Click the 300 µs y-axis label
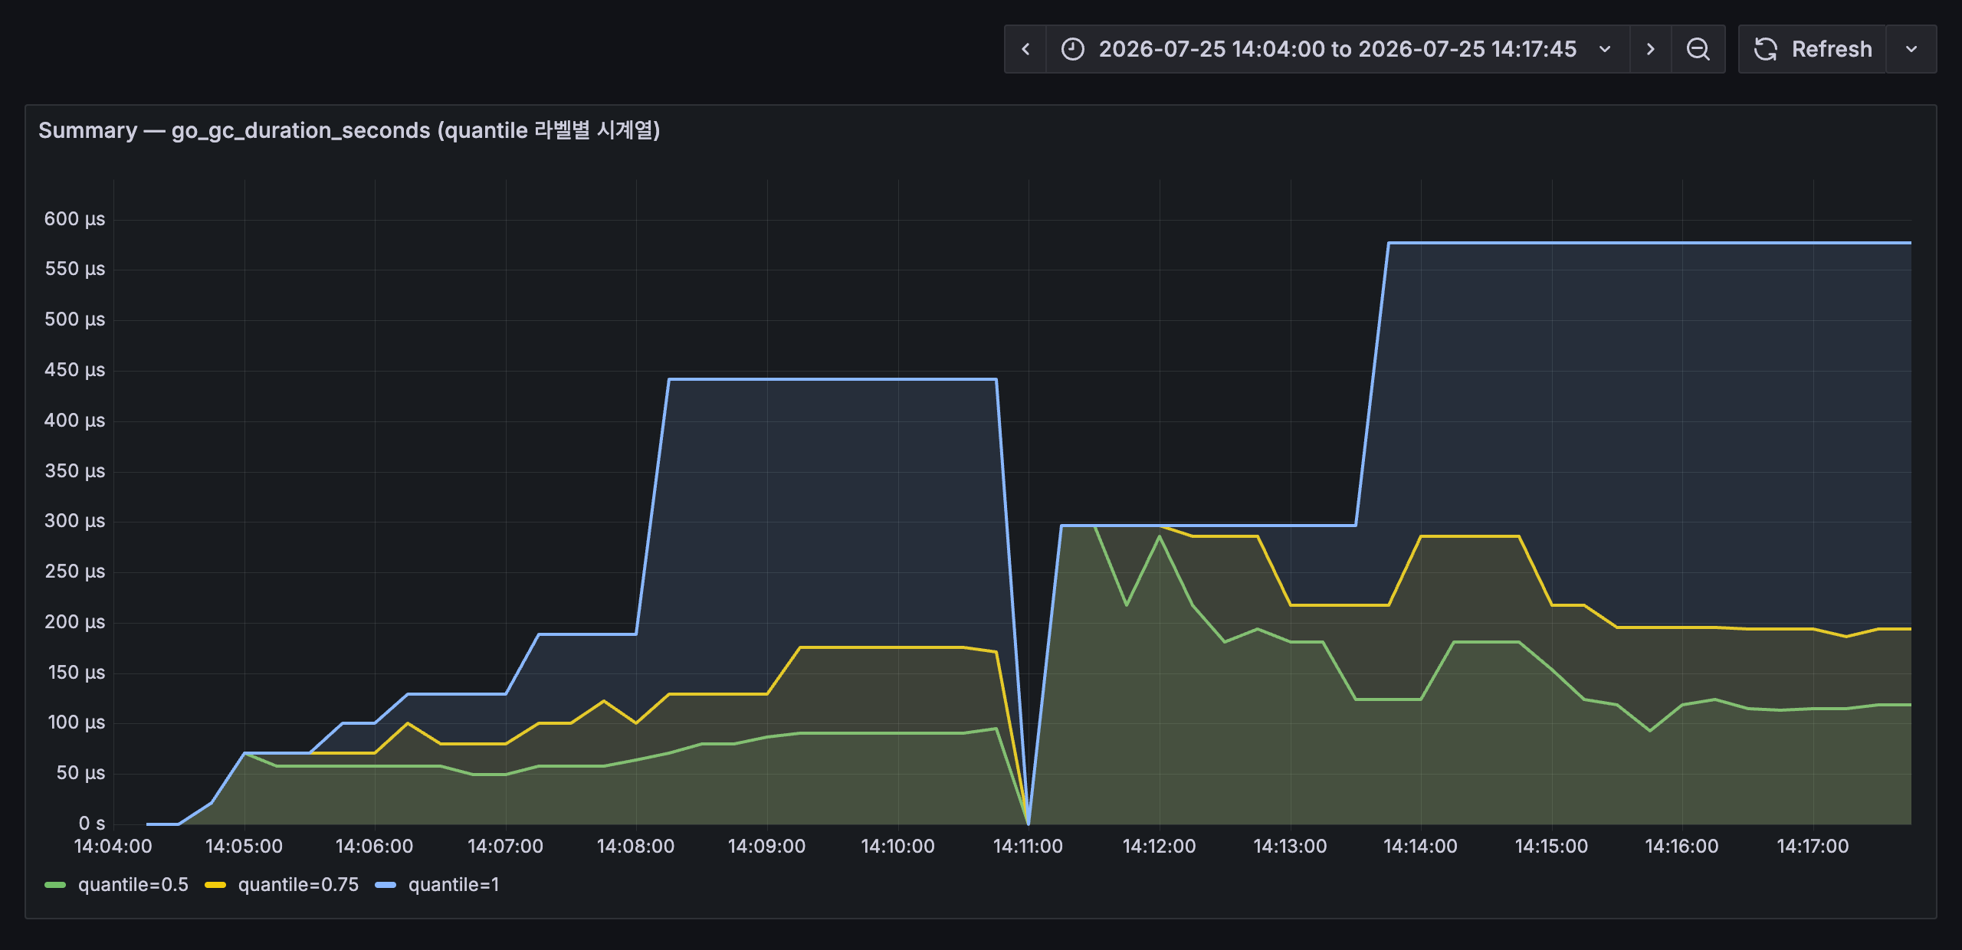 (74, 521)
